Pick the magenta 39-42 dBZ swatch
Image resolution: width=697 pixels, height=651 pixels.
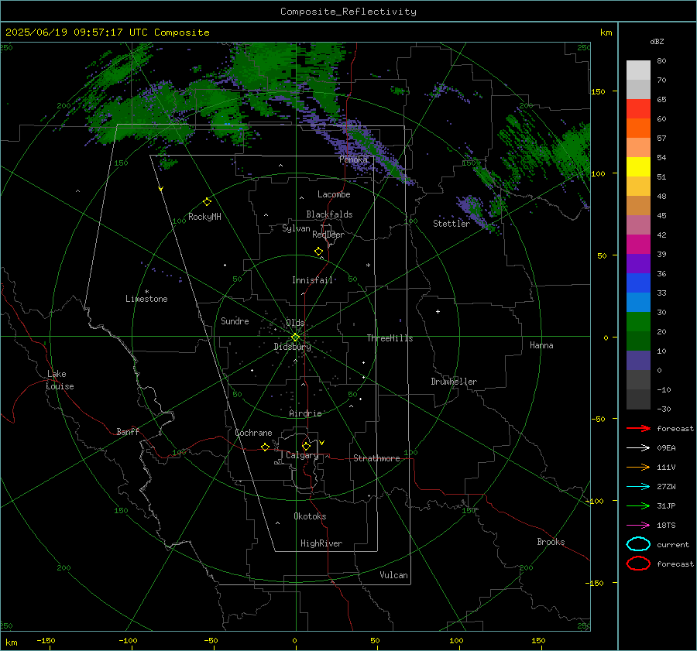[x=638, y=244]
